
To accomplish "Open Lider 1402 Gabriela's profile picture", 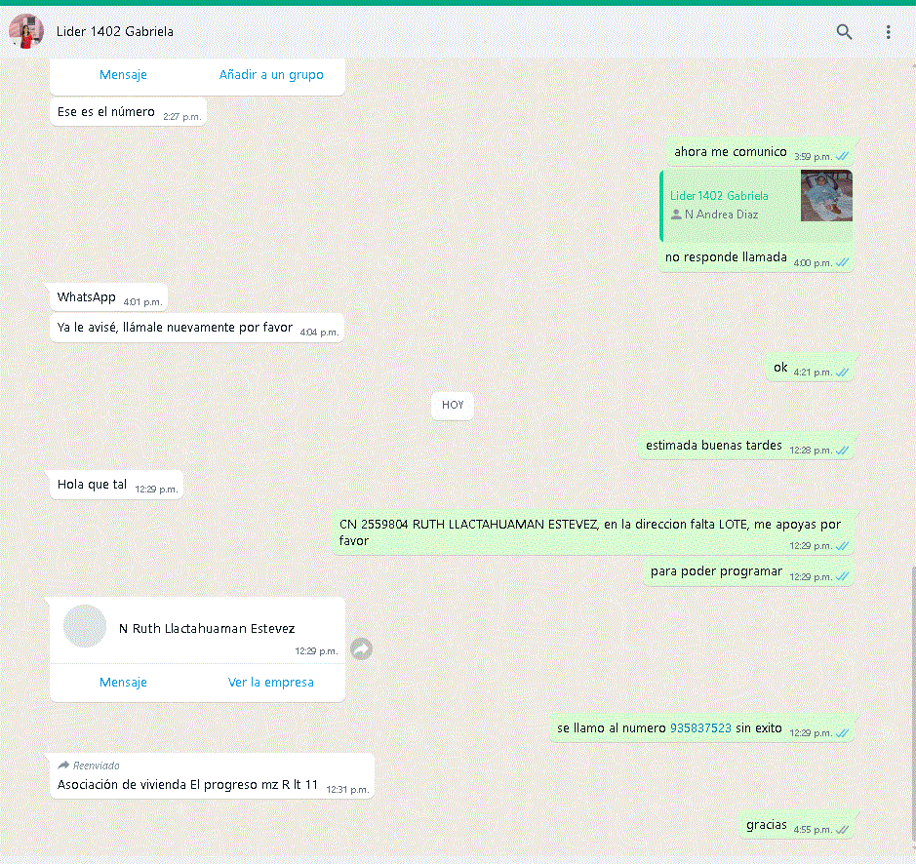I will click(26, 31).
